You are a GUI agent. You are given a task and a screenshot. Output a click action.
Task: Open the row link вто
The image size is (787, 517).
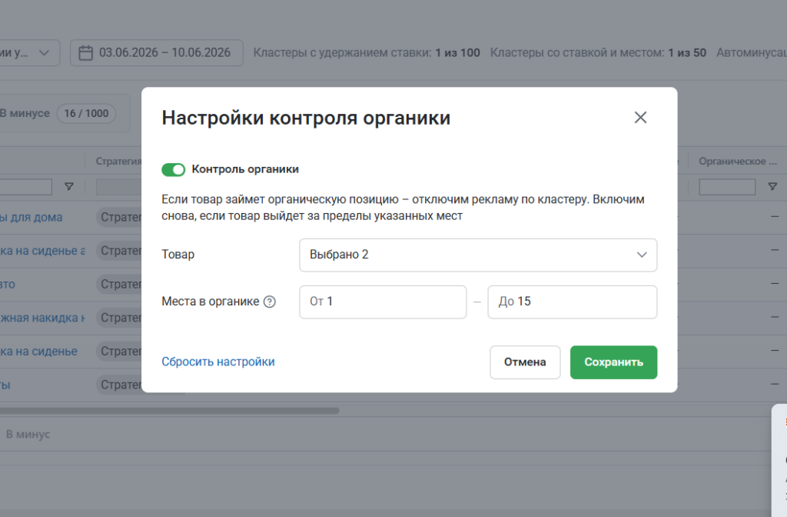point(8,285)
